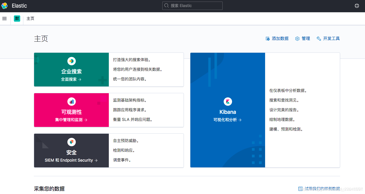This screenshot has width=365, height=194.
Task: Click the 安全 shield icon on the dark card
Action: pos(71,142)
